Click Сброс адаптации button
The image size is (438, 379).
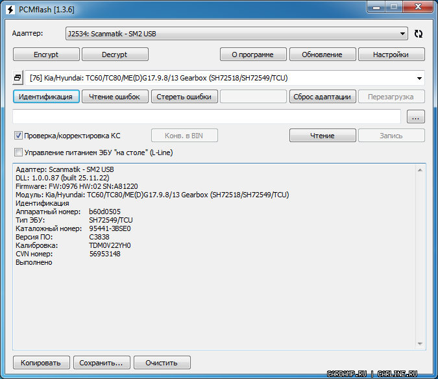click(x=322, y=97)
